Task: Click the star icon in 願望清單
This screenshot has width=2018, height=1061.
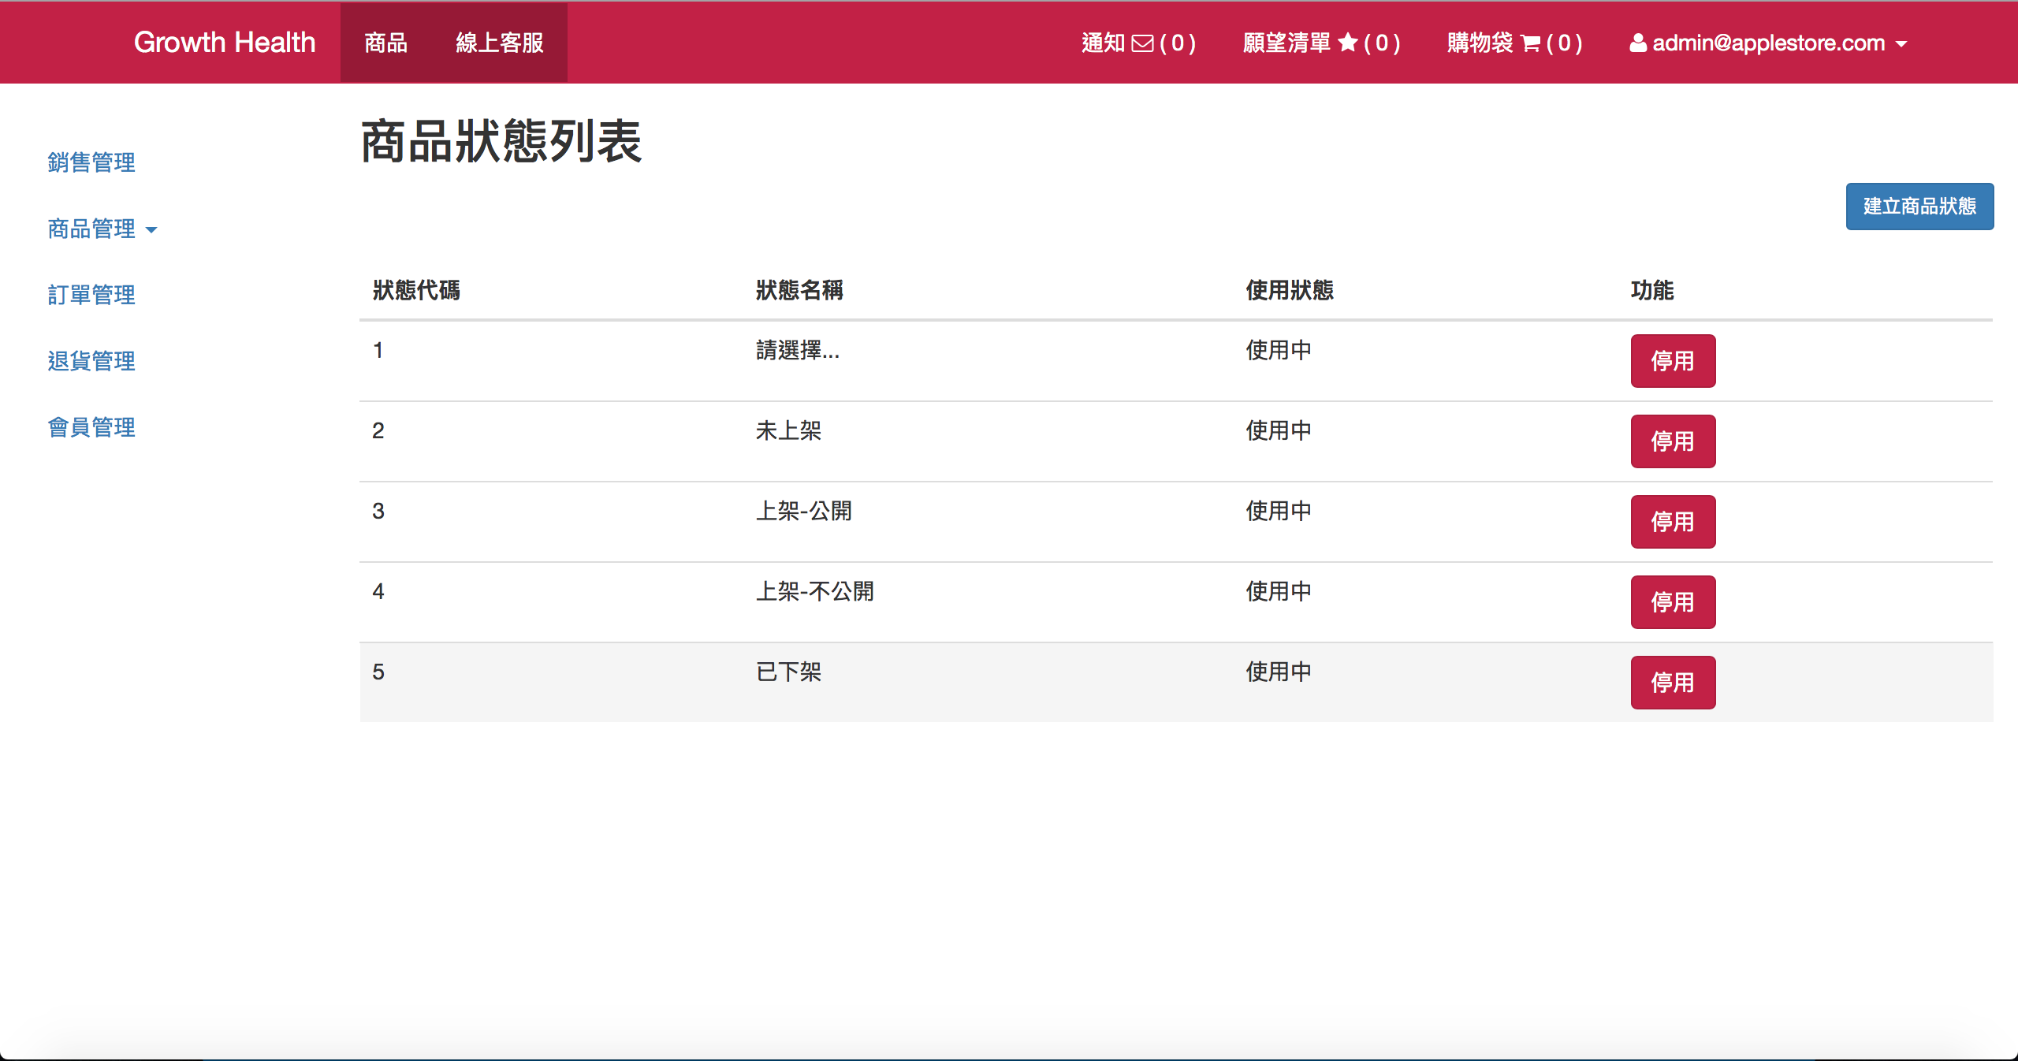Action: [1348, 43]
